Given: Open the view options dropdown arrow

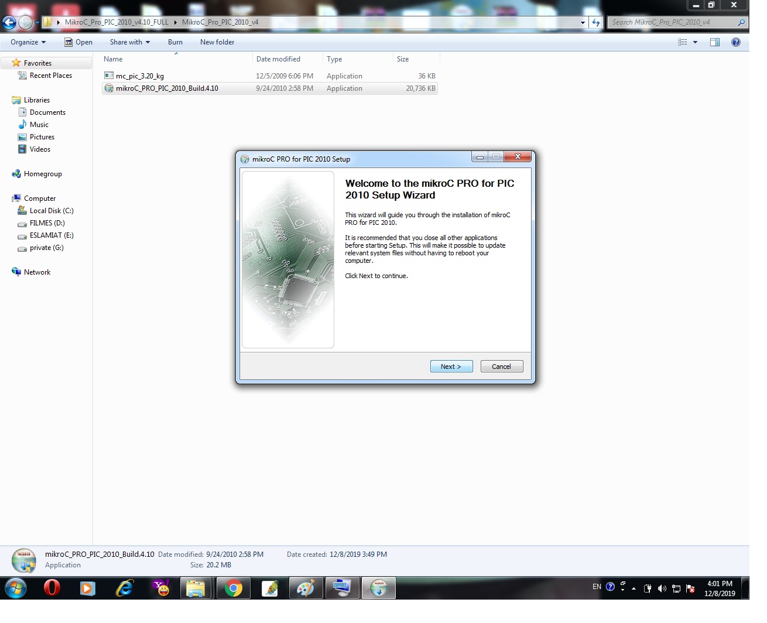Looking at the screenshot, I should pos(695,42).
